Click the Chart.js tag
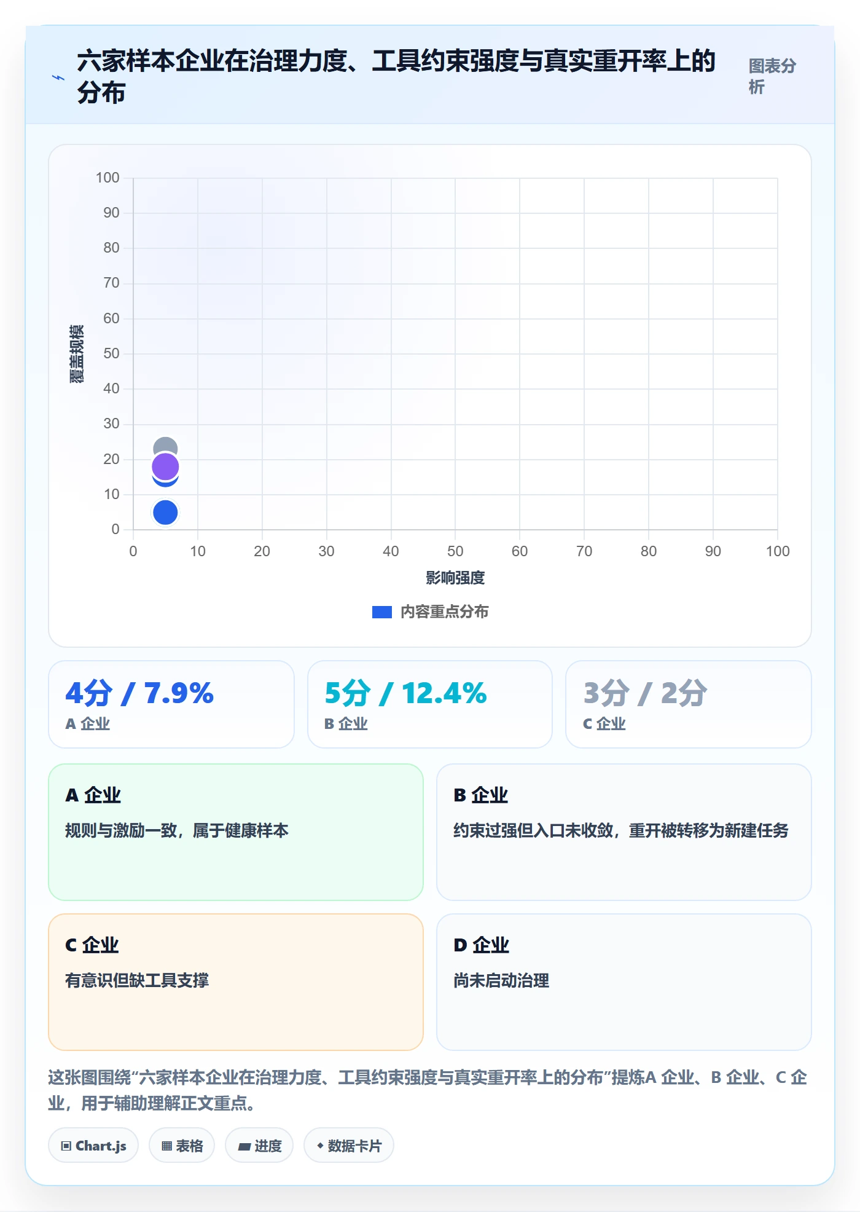 pos(93,1146)
